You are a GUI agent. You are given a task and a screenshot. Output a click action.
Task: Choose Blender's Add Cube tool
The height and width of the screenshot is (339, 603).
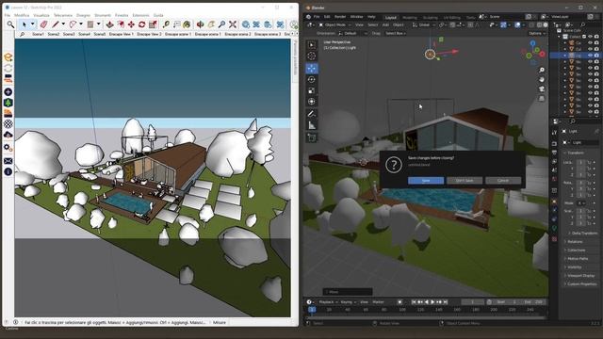coord(312,137)
